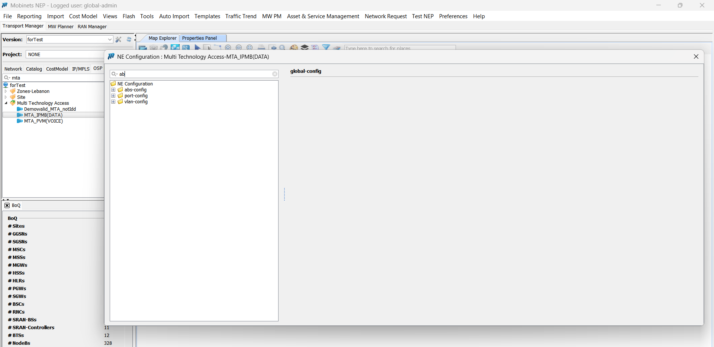Image resolution: width=714 pixels, height=347 pixels.
Task: Expand the abs-config folder node
Action: coord(113,90)
